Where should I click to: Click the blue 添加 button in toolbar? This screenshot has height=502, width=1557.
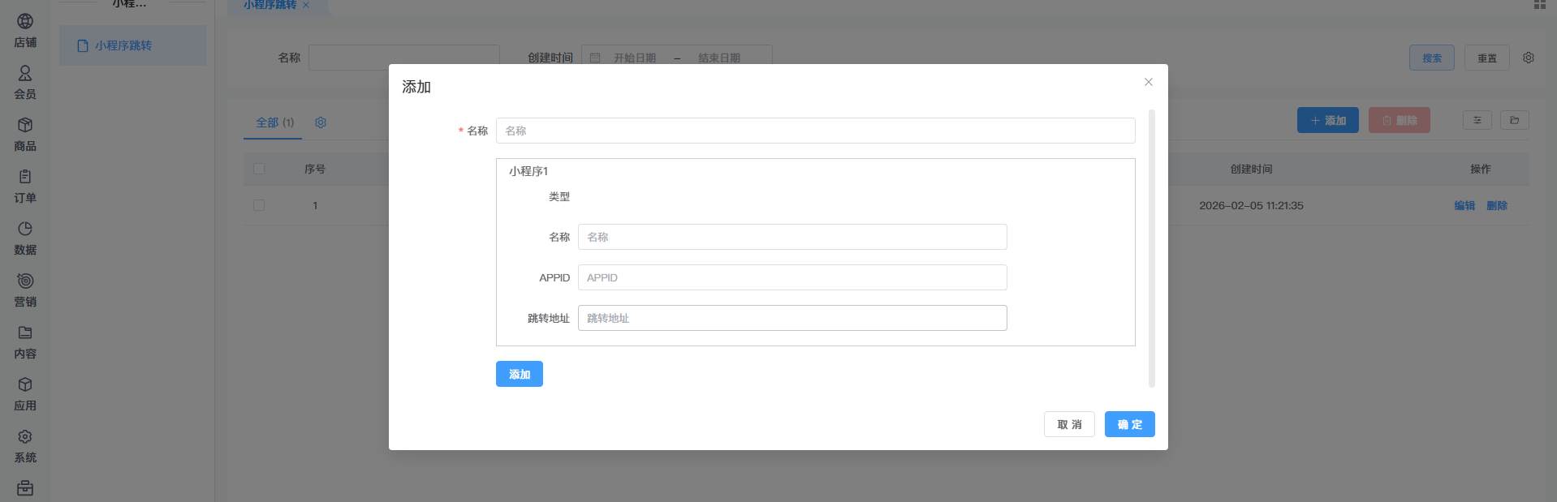point(1328,120)
